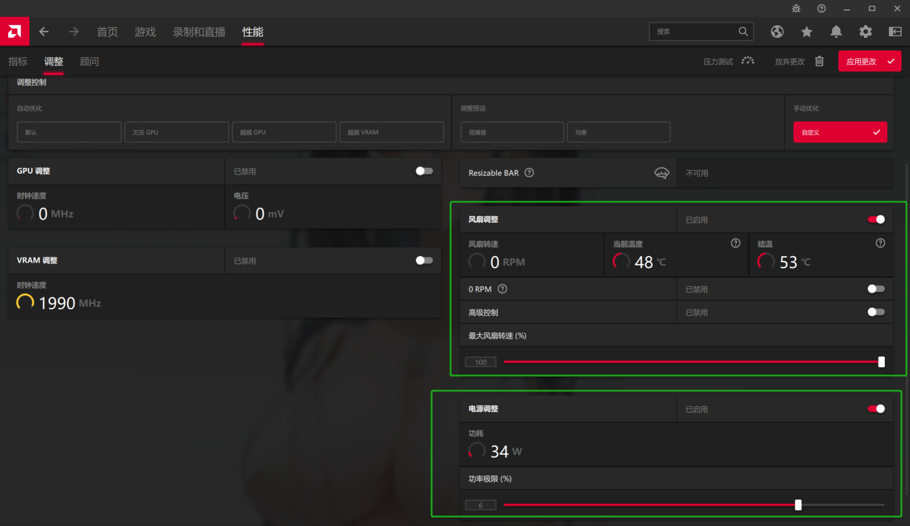
Task: Click the bug report icon
Action: click(x=796, y=8)
